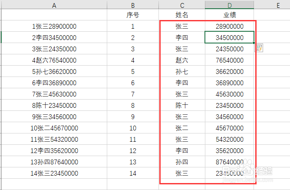Select column C header
This screenshot has width=290, height=190.
(182, 5)
